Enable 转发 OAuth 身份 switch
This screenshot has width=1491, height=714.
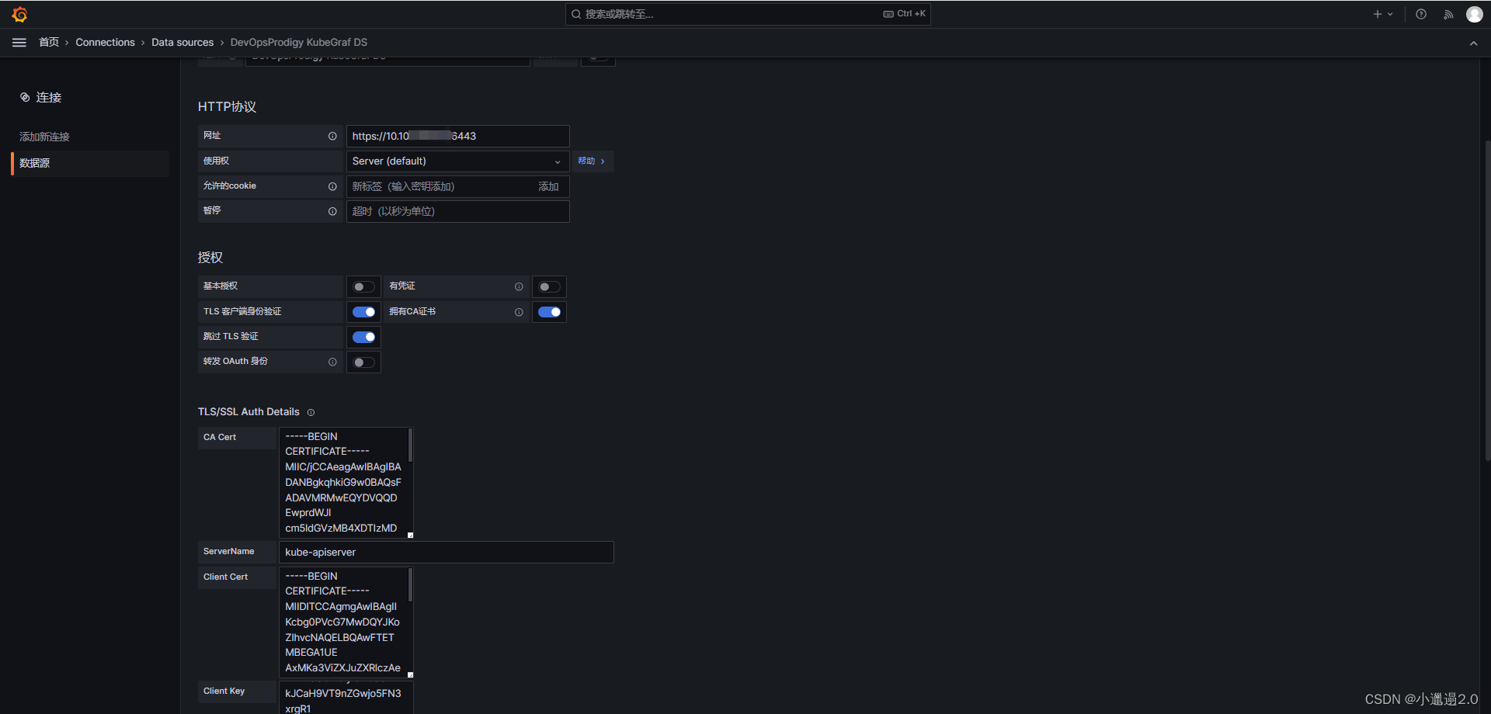[x=363, y=362]
